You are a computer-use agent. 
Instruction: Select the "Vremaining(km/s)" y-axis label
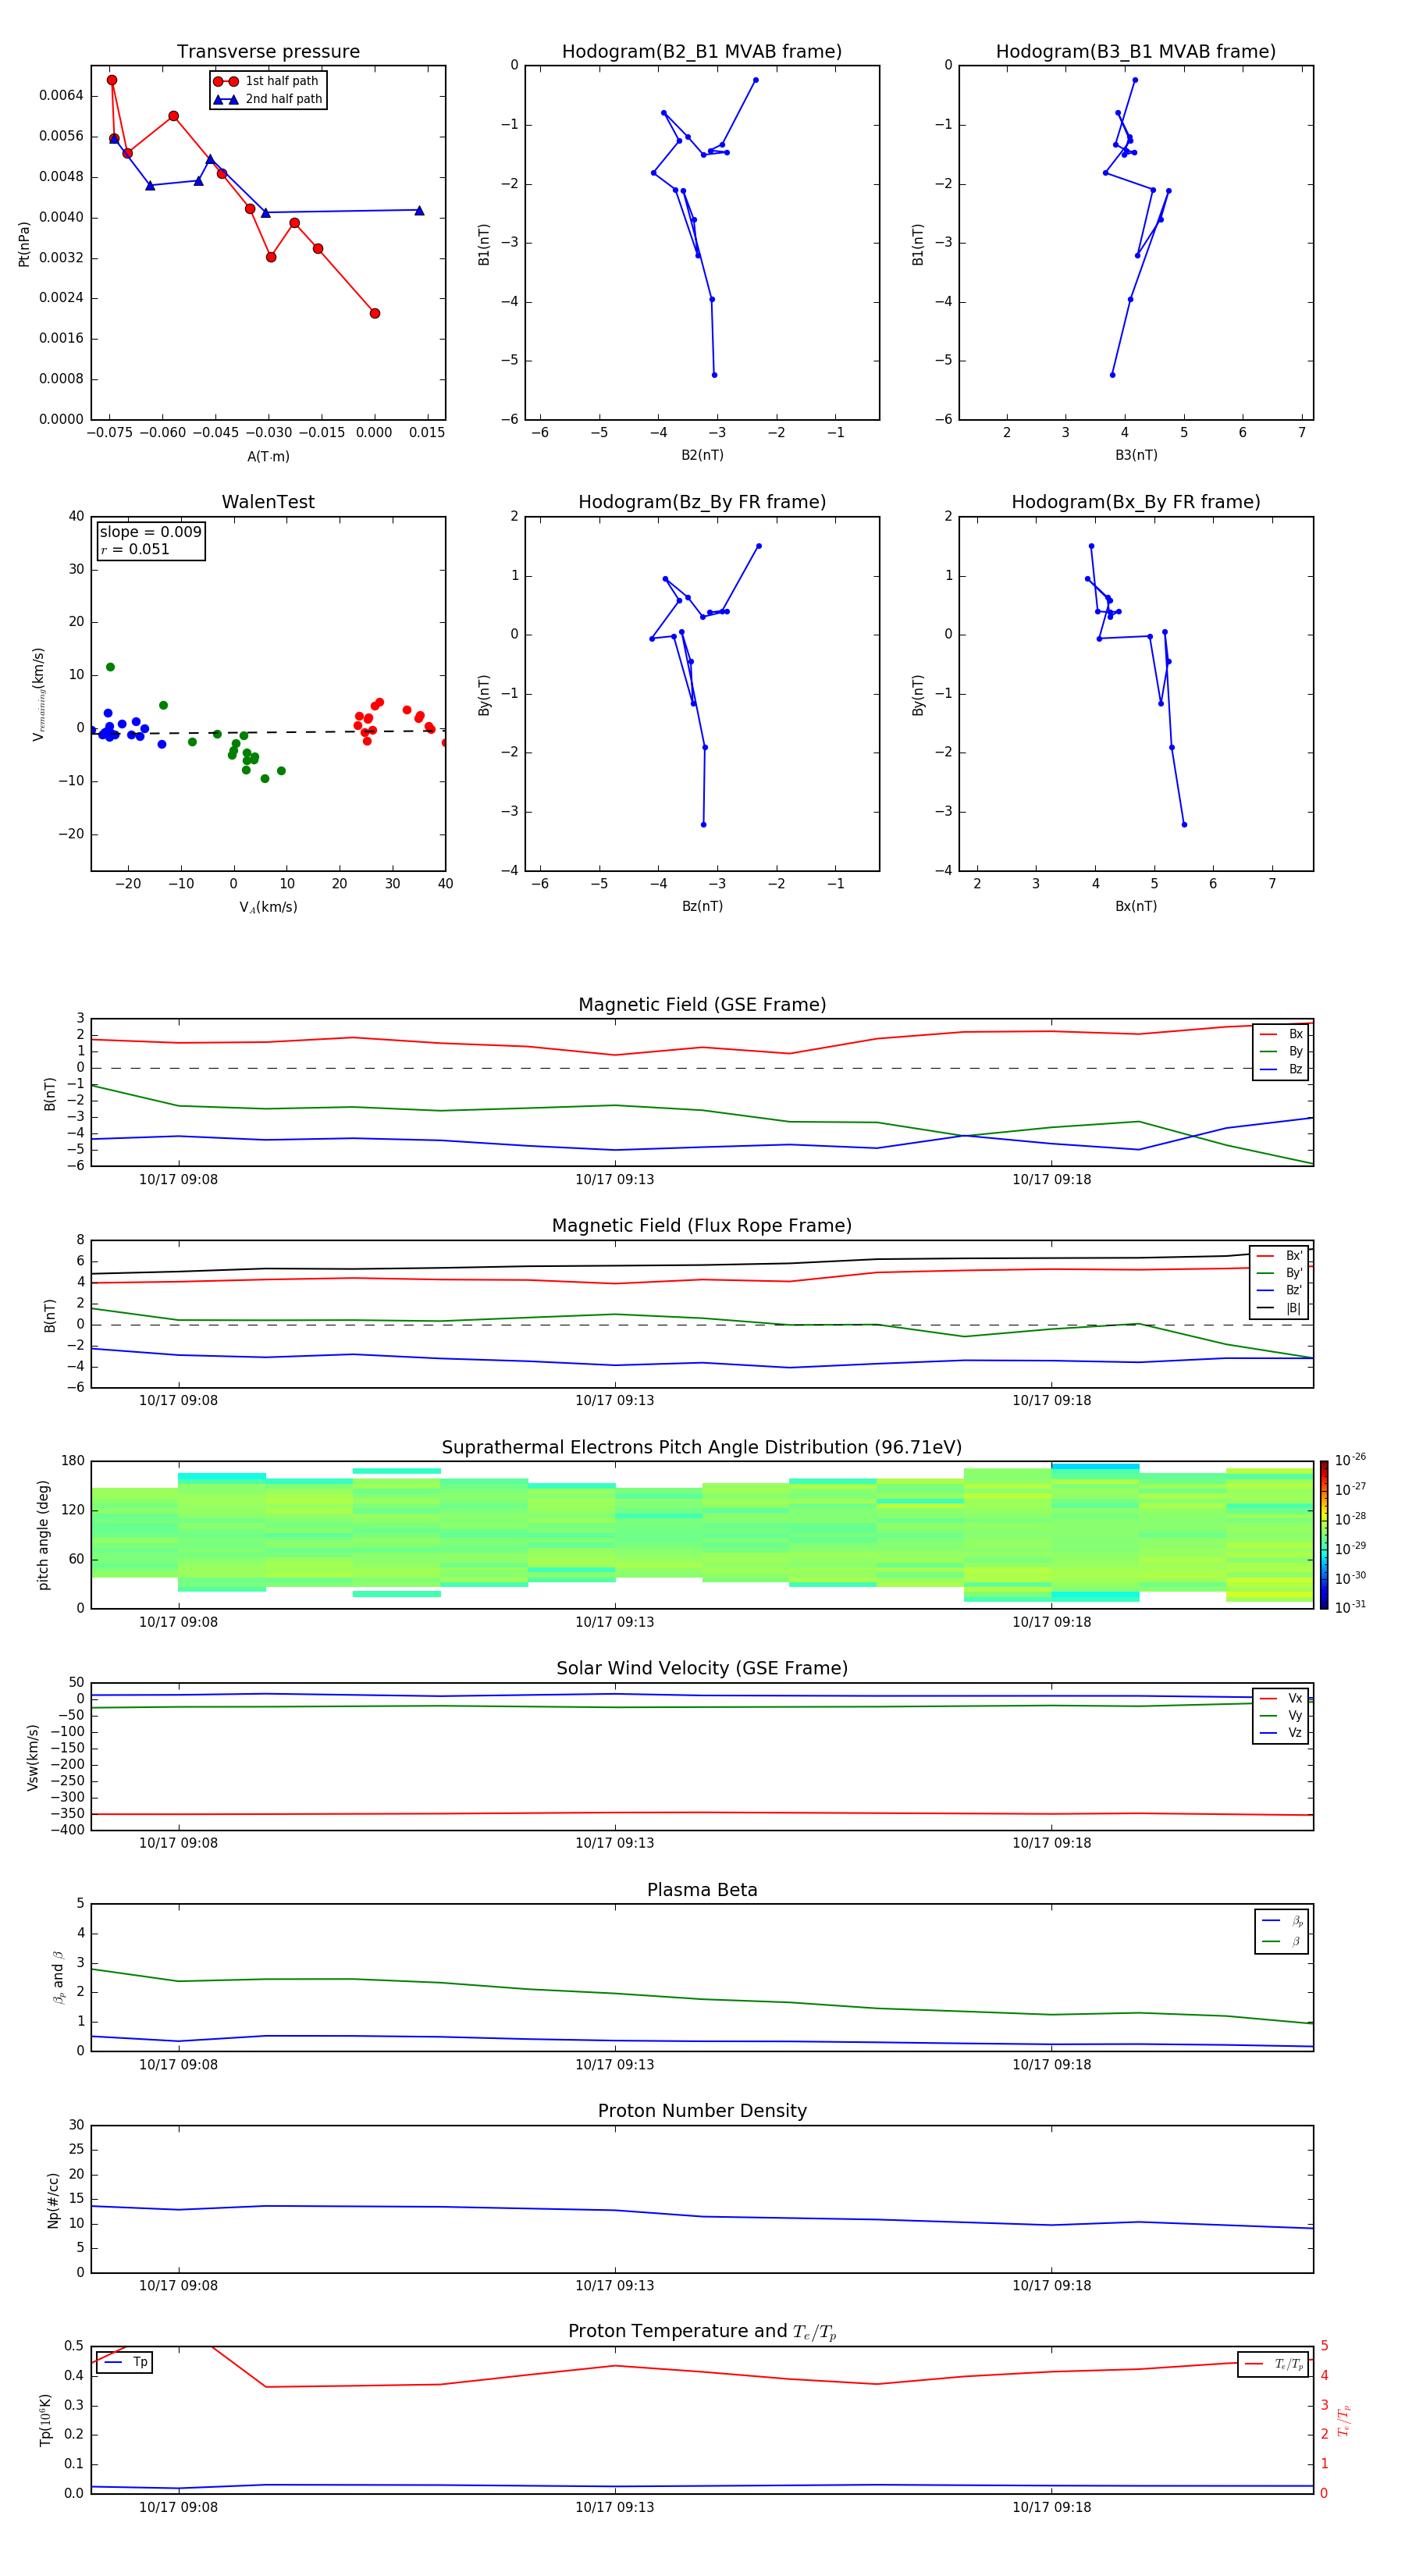[x=38, y=694]
